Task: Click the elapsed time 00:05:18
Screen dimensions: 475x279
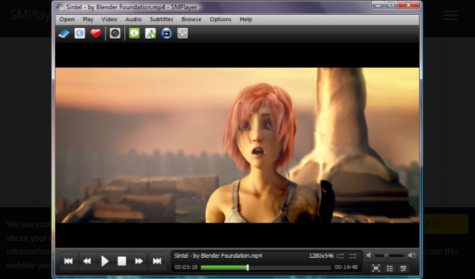Action: [186, 267]
